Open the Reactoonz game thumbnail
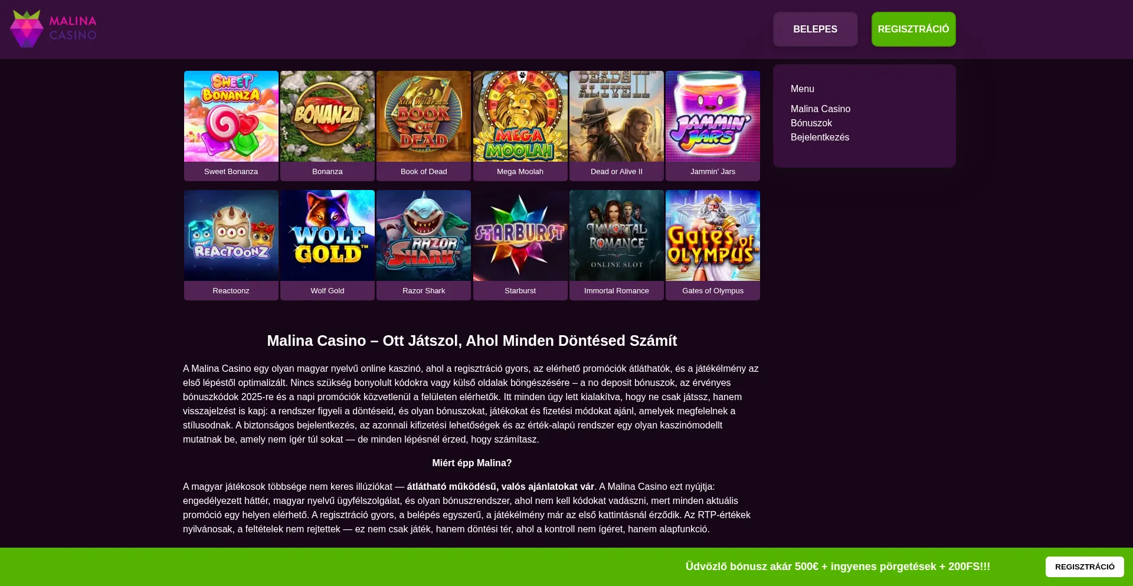 (231, 235)
